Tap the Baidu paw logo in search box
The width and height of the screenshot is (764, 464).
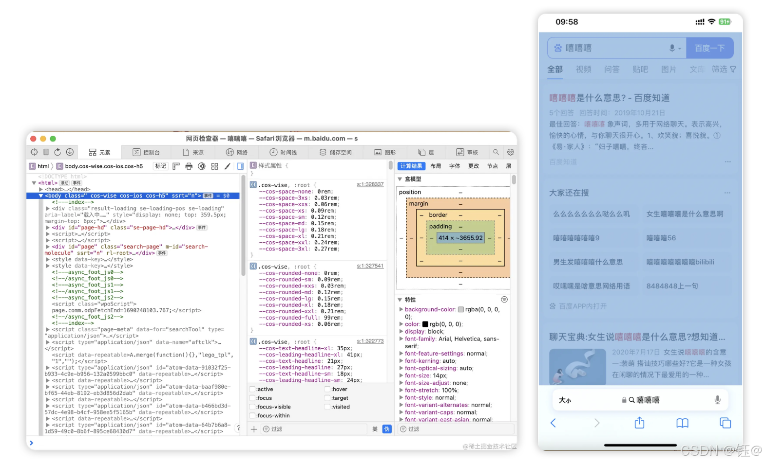(558, 48)
